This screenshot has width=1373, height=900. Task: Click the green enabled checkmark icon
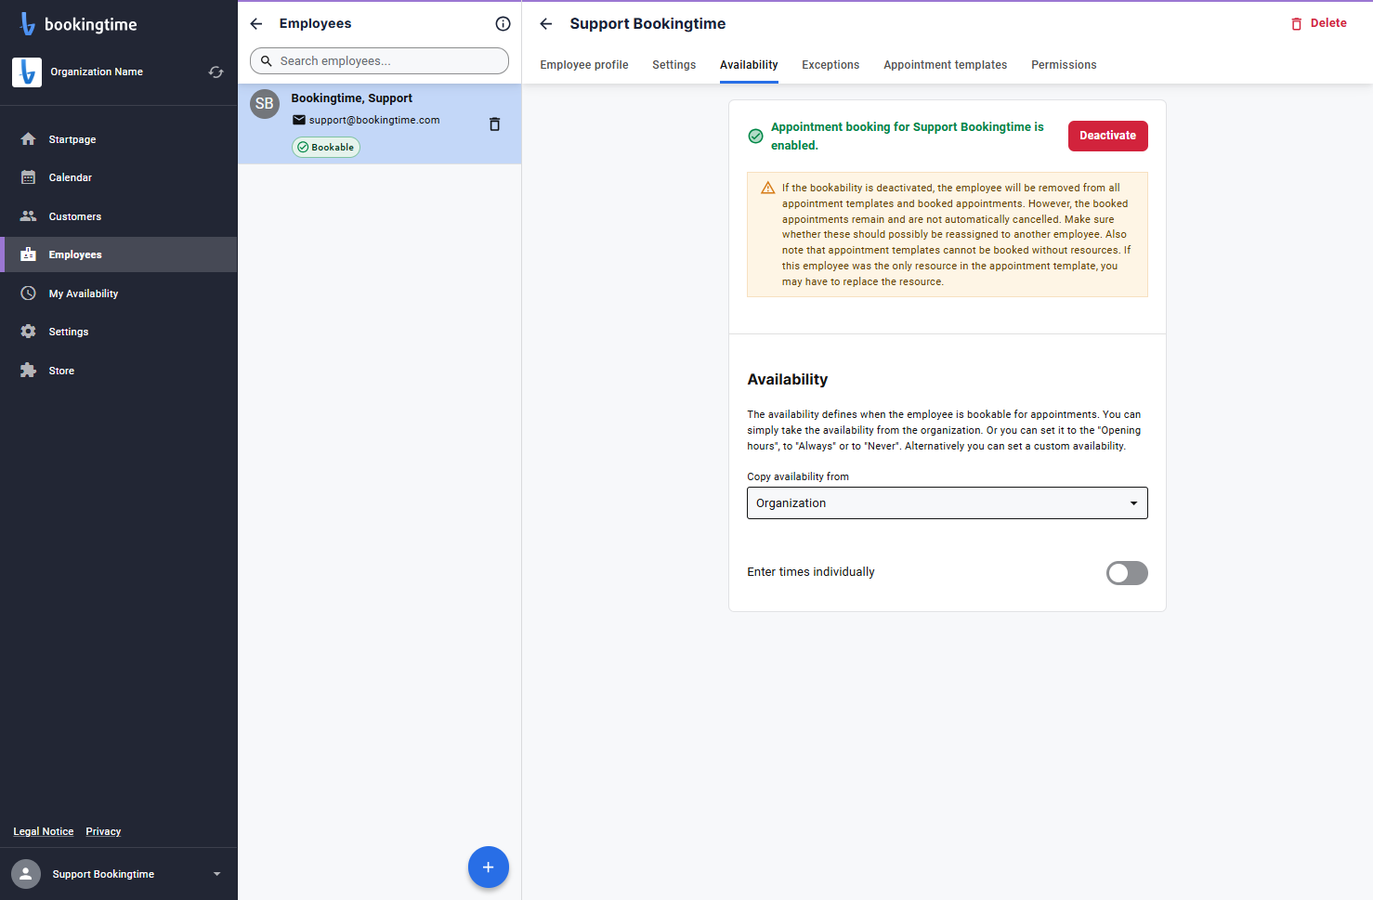click(x=756, y=137)
